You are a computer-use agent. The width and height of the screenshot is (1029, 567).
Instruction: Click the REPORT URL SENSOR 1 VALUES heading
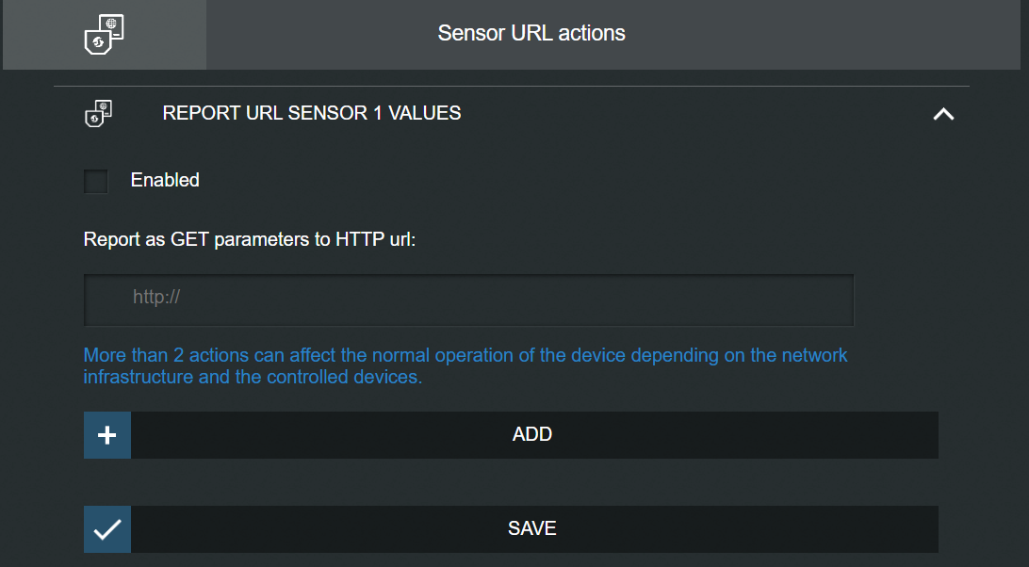point(312,113)
